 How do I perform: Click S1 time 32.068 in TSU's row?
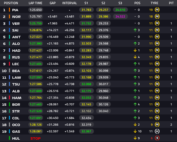click(x=86, y=84)
